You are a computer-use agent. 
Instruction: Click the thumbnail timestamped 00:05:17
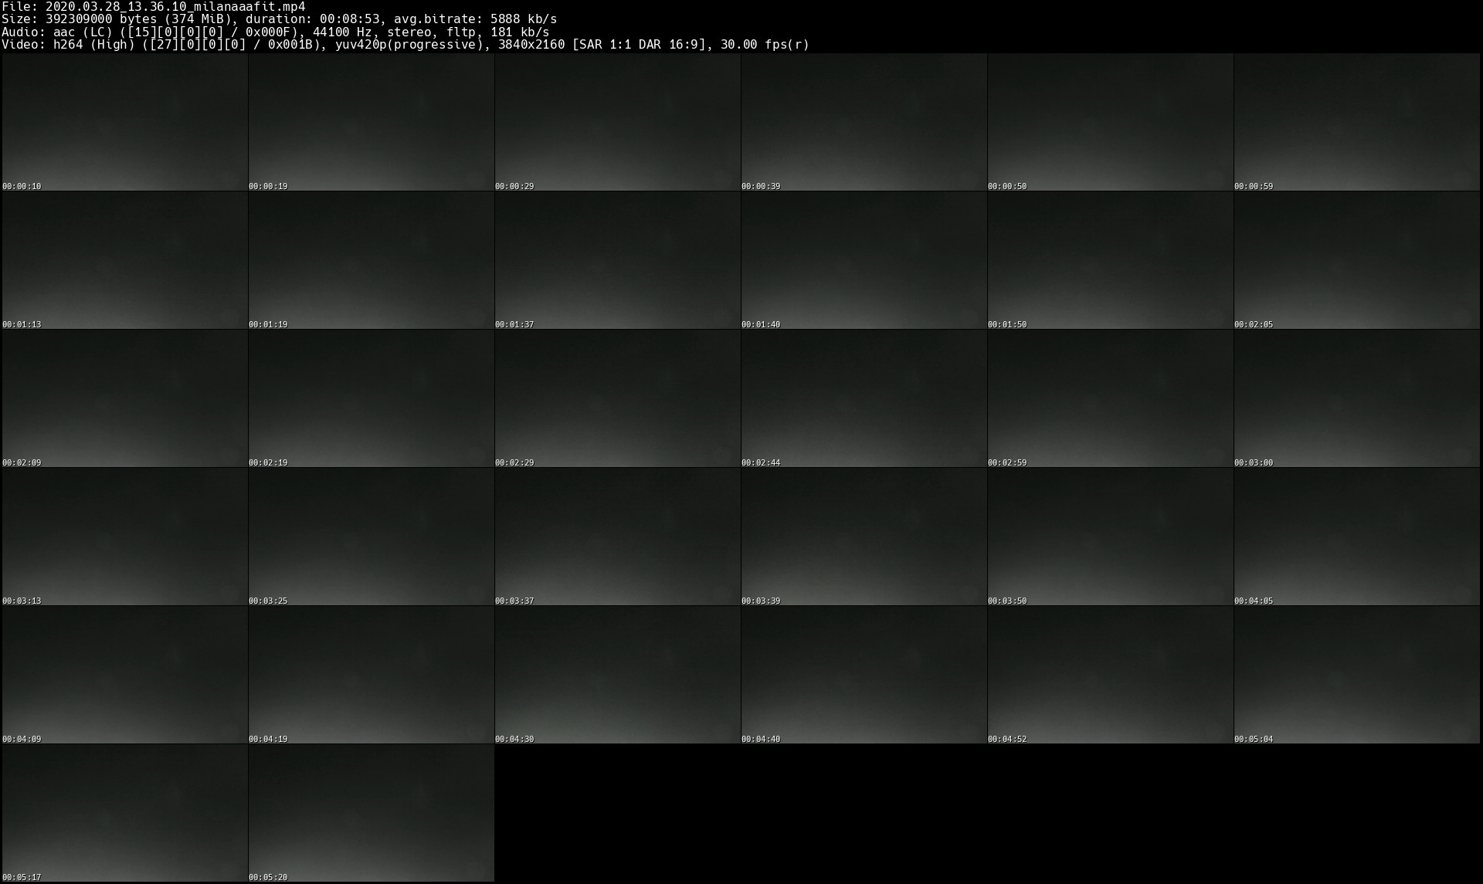[124, 813]
